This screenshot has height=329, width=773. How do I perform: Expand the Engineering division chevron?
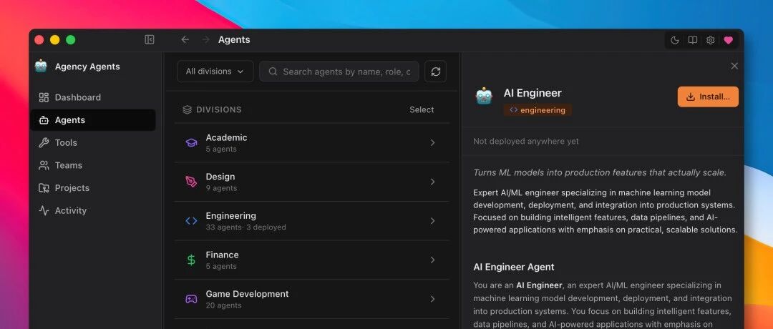click(x=432, y=221)
